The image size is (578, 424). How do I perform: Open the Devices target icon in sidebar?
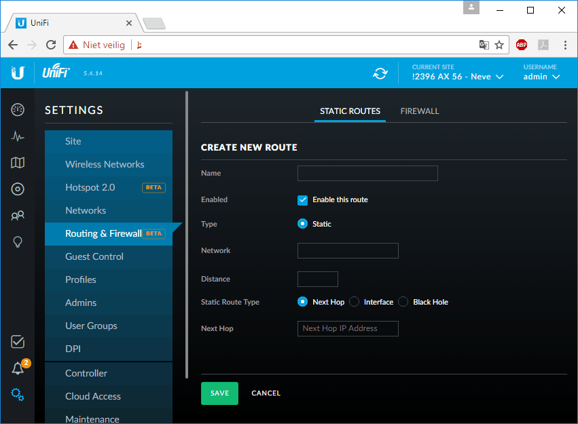coord(18,189)
